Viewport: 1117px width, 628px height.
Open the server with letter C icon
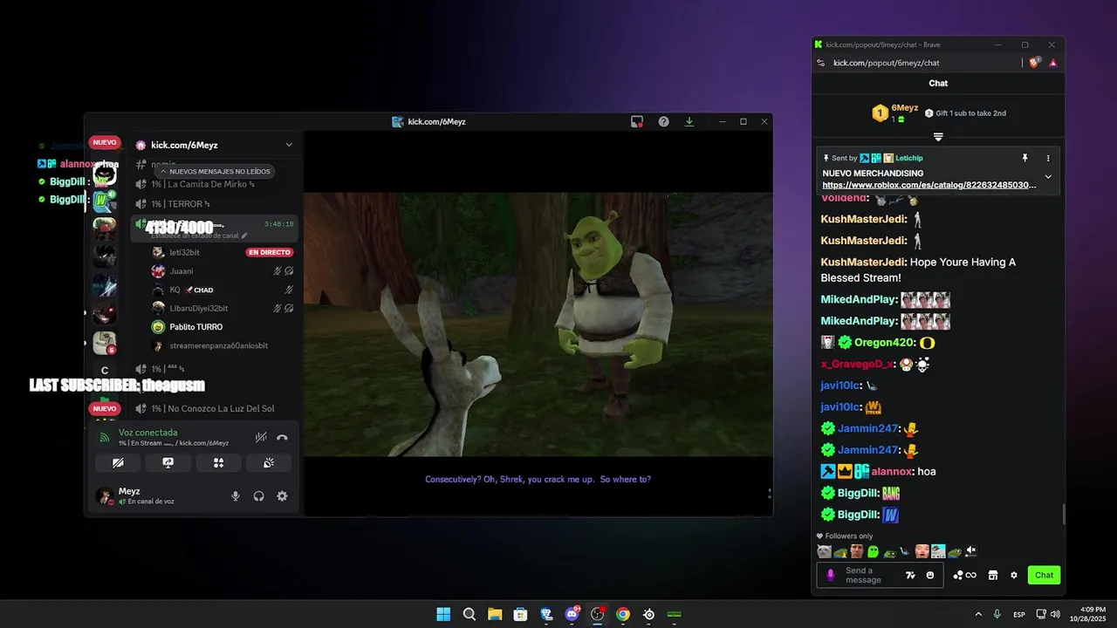[x=105, y=371]
